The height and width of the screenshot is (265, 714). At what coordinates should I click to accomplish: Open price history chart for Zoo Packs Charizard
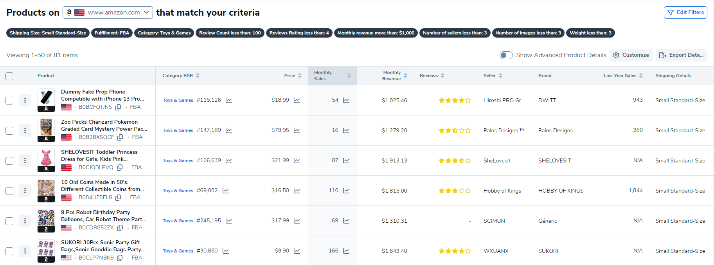point(297,130)
